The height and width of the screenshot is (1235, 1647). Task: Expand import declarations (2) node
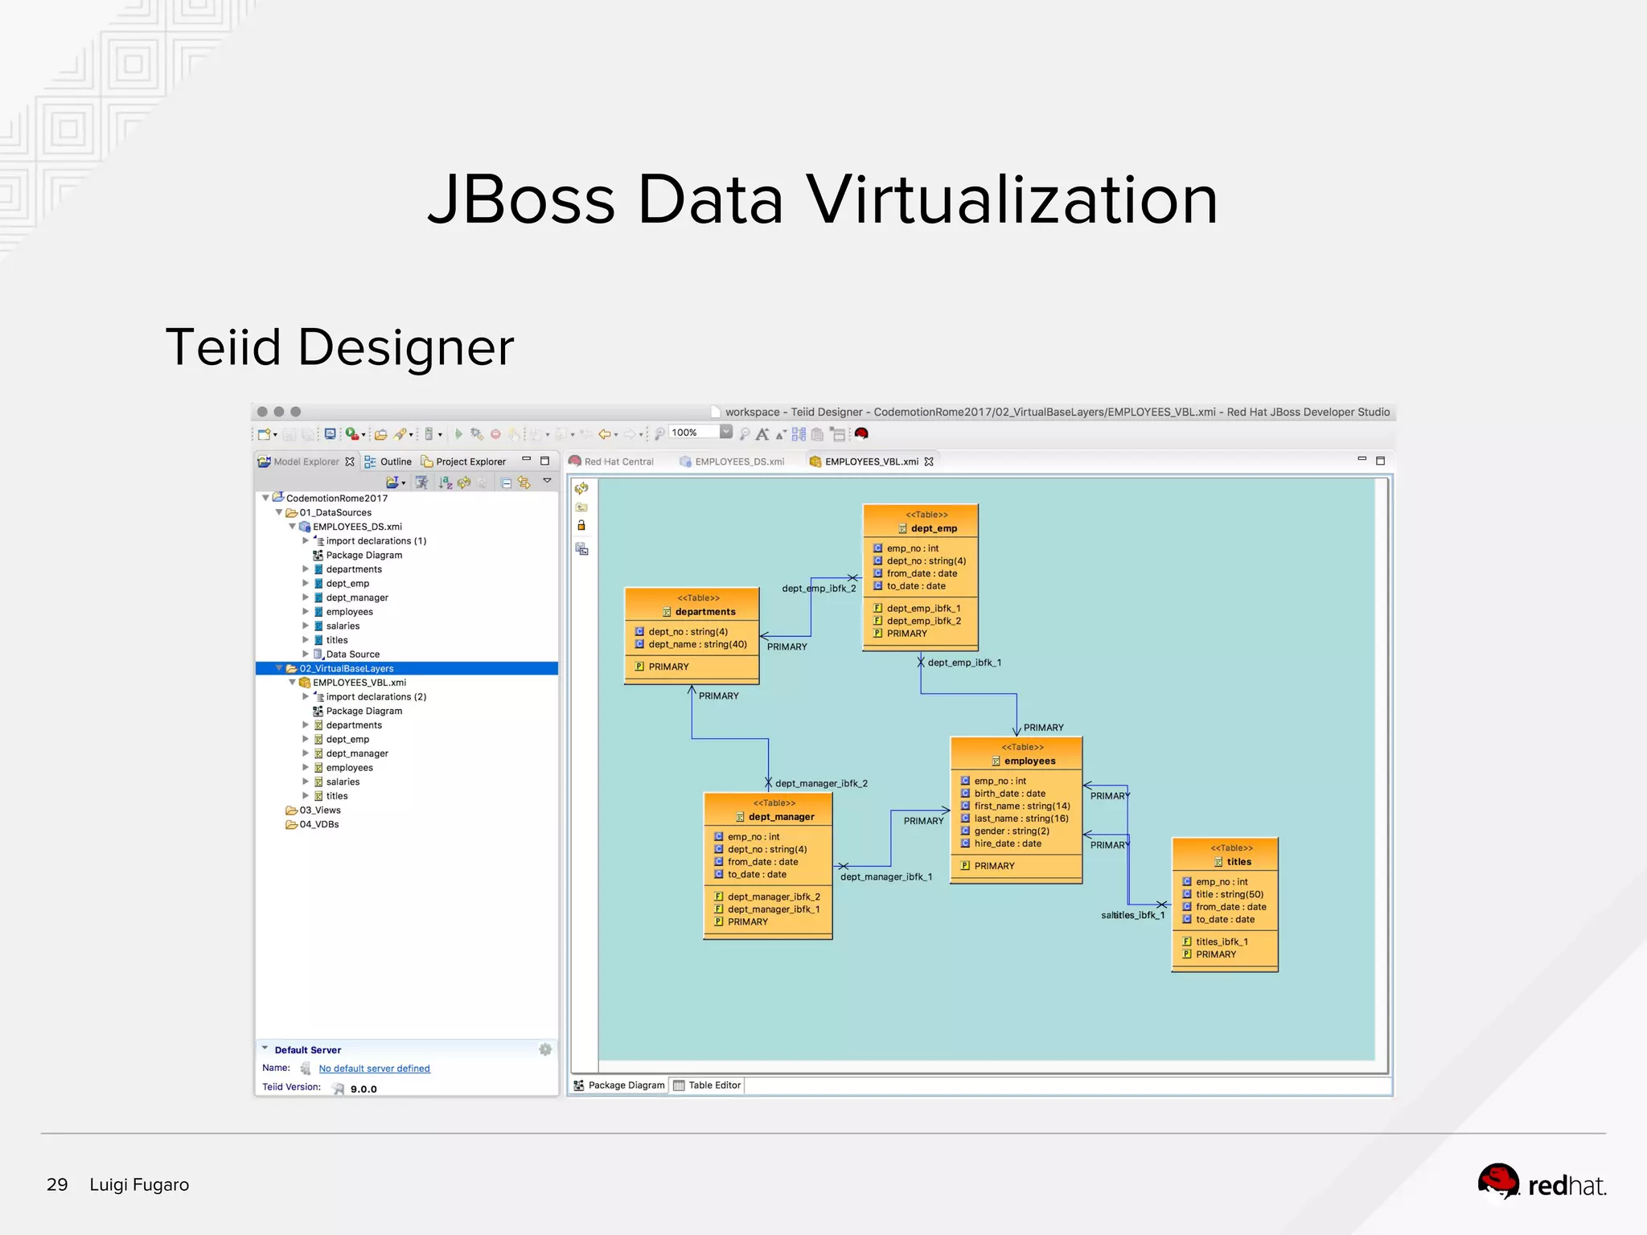tap(306, 697)
